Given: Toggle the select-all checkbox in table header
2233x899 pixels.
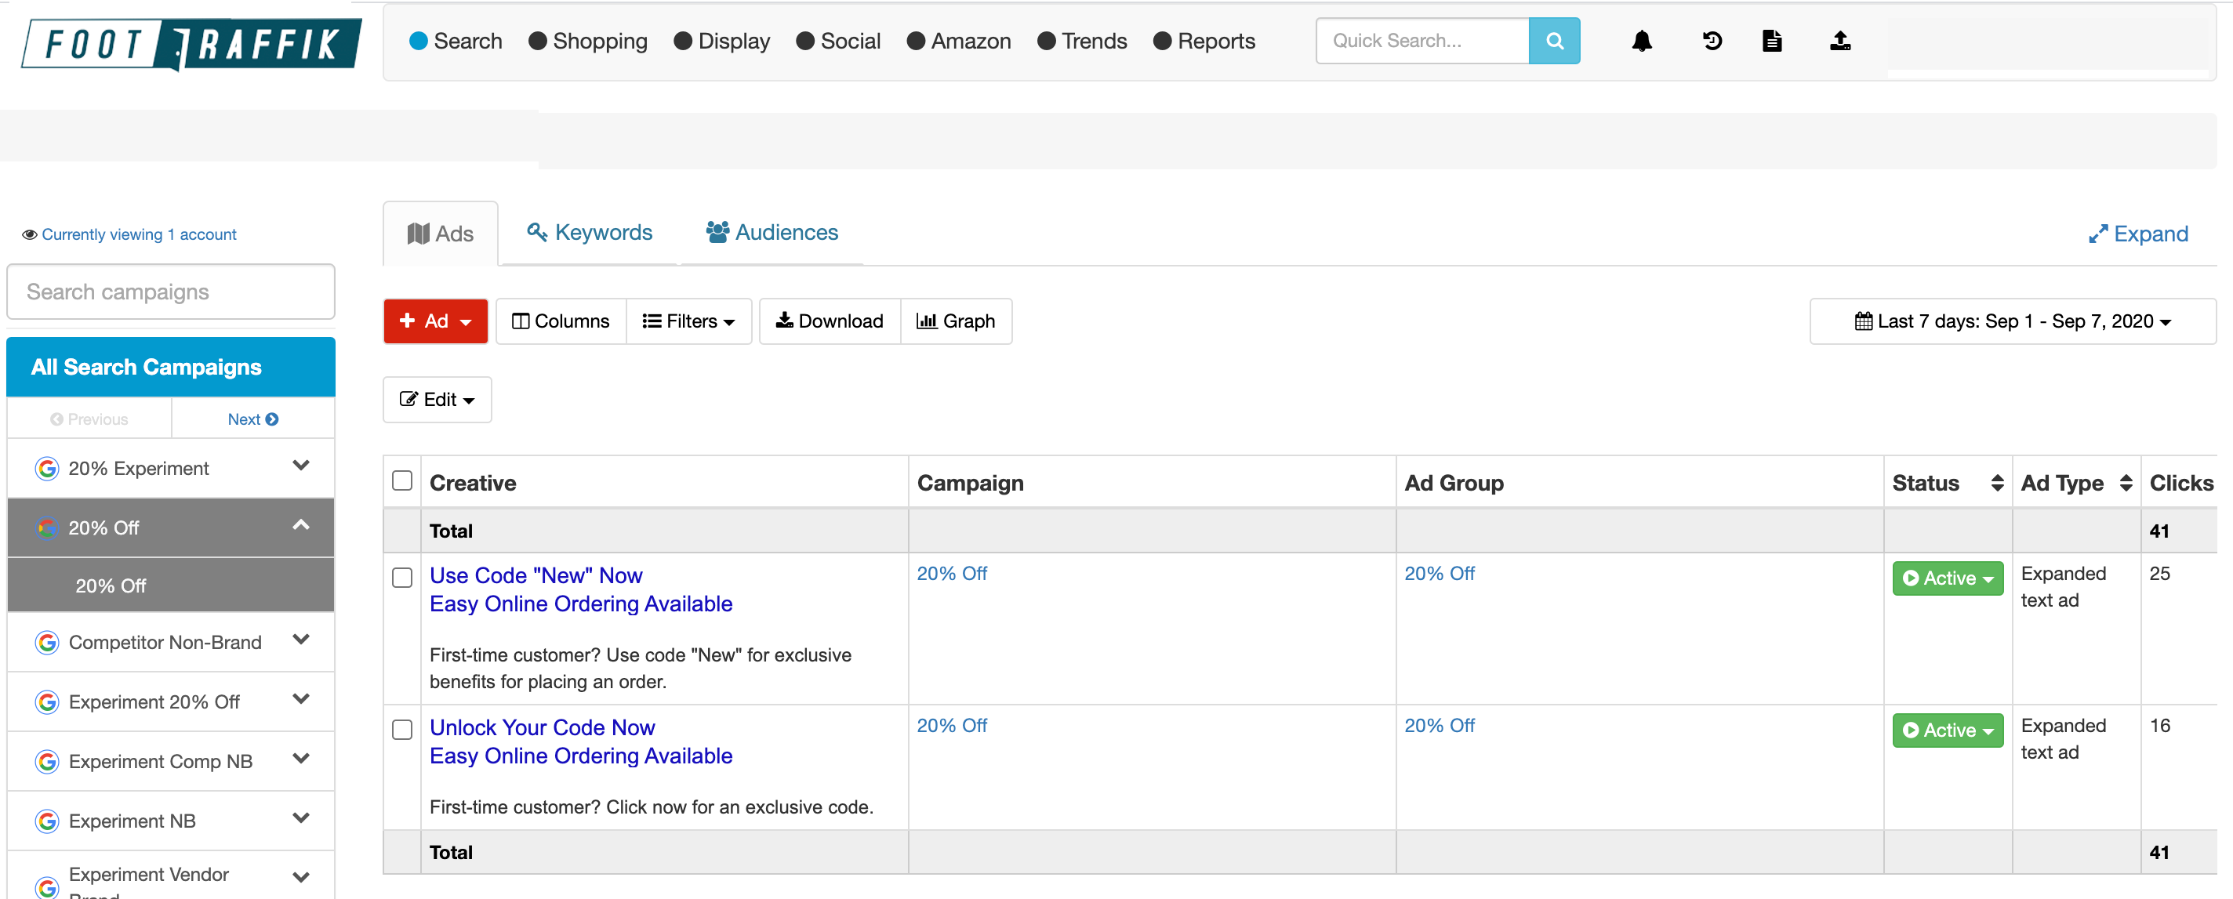Looking at the screenshot, I should (402, 480).
